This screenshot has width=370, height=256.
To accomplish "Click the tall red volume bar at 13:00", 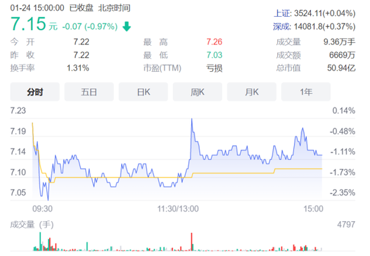I will click(x=192, y=242).
